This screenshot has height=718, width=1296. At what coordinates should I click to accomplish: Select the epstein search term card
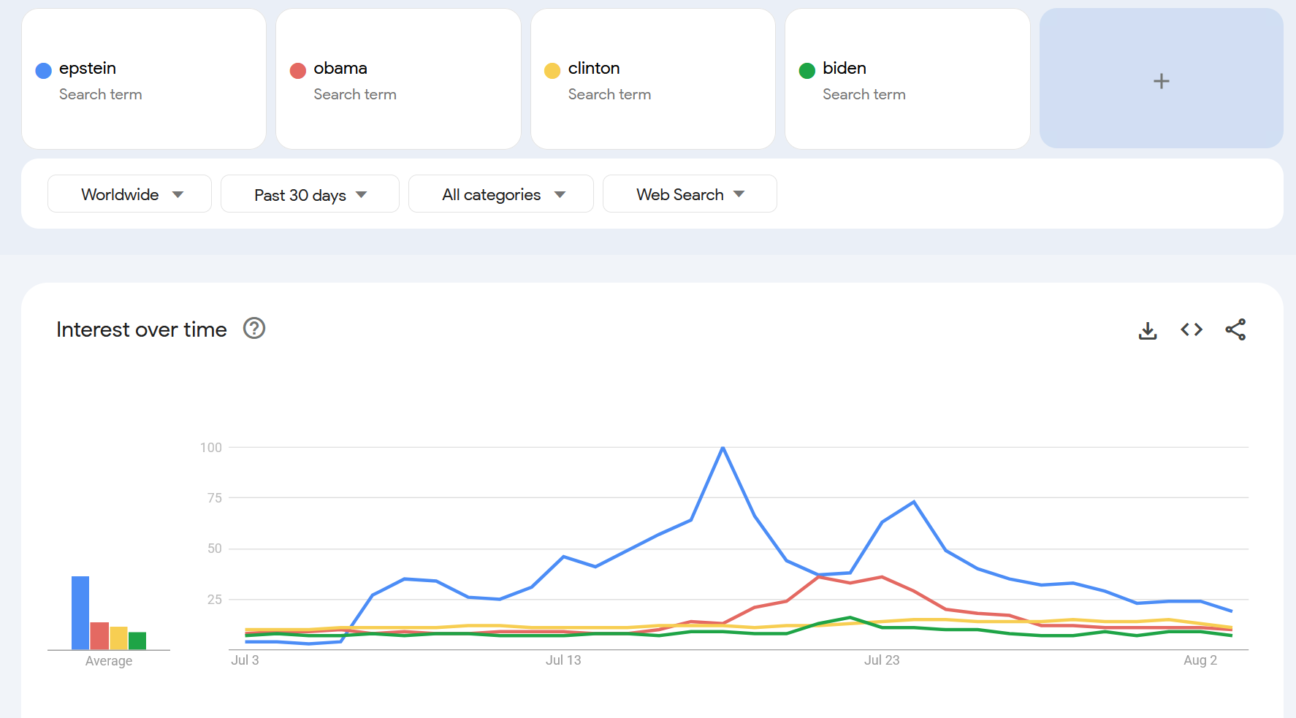[144, 79]
